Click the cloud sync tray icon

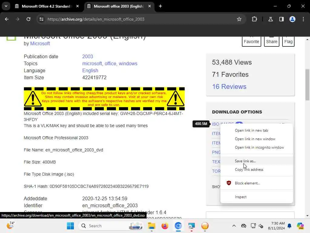[244, 226]
